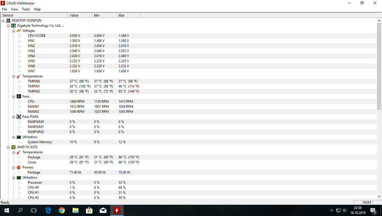Click the DESKTOP-SVD6FQN computer icon

(8, 20)
